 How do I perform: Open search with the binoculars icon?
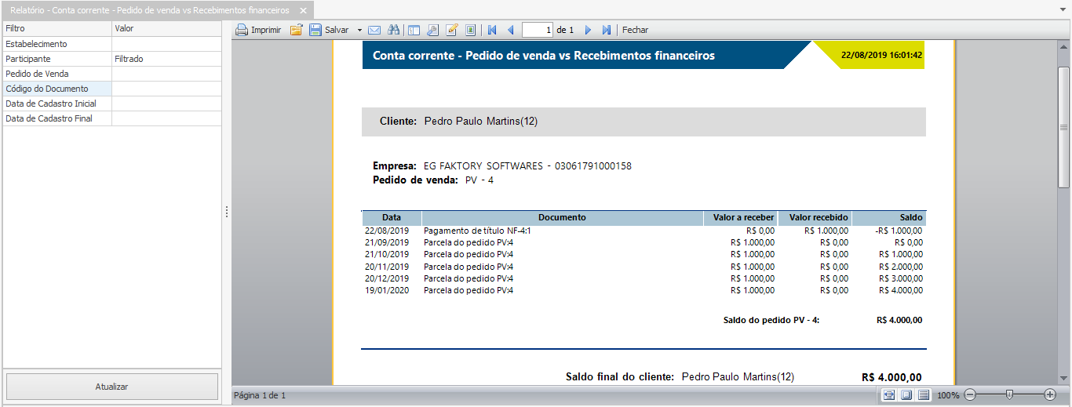click(x=394, y=30)
